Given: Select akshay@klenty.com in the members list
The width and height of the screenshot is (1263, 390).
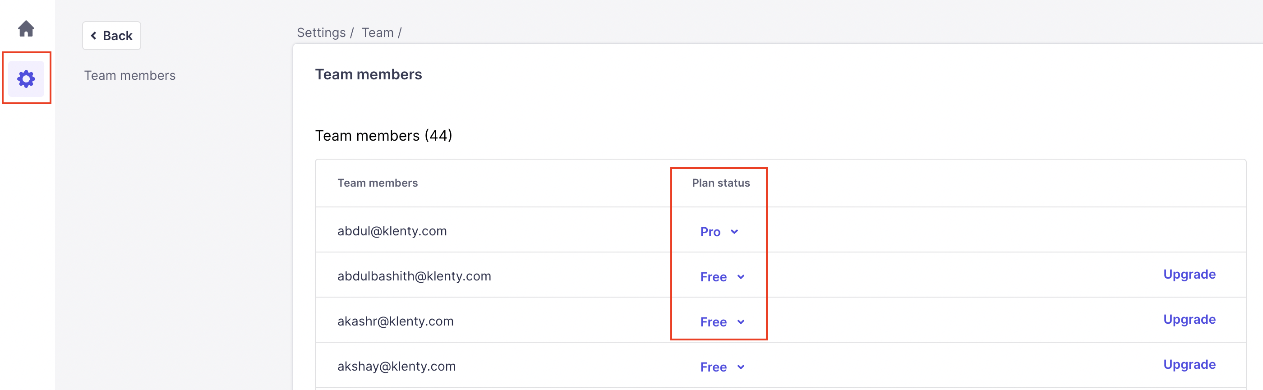Looking at the screenshot, I should click(396, 367).
